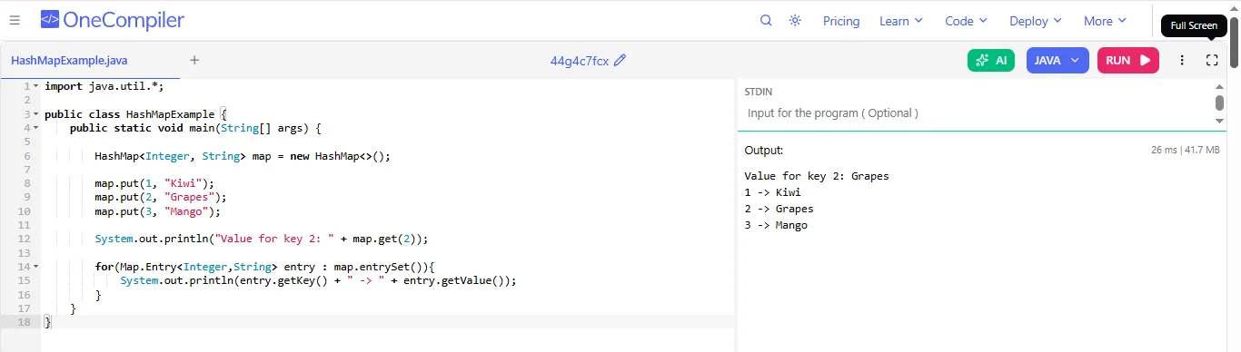The image size is (1241, 352).
Task: Collapse code fold arrow at line 3
Action: point(35,114)
